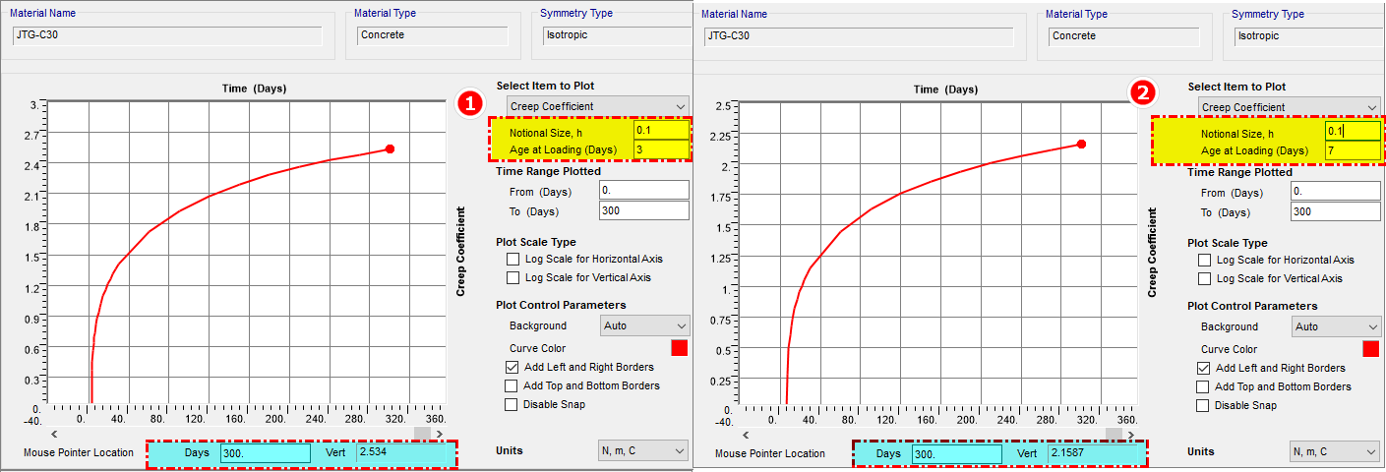Open Creep Coefficient dropdown in the left panel
The height and width of the screenshot is (472, 1386).
click(x=598, y=106)
